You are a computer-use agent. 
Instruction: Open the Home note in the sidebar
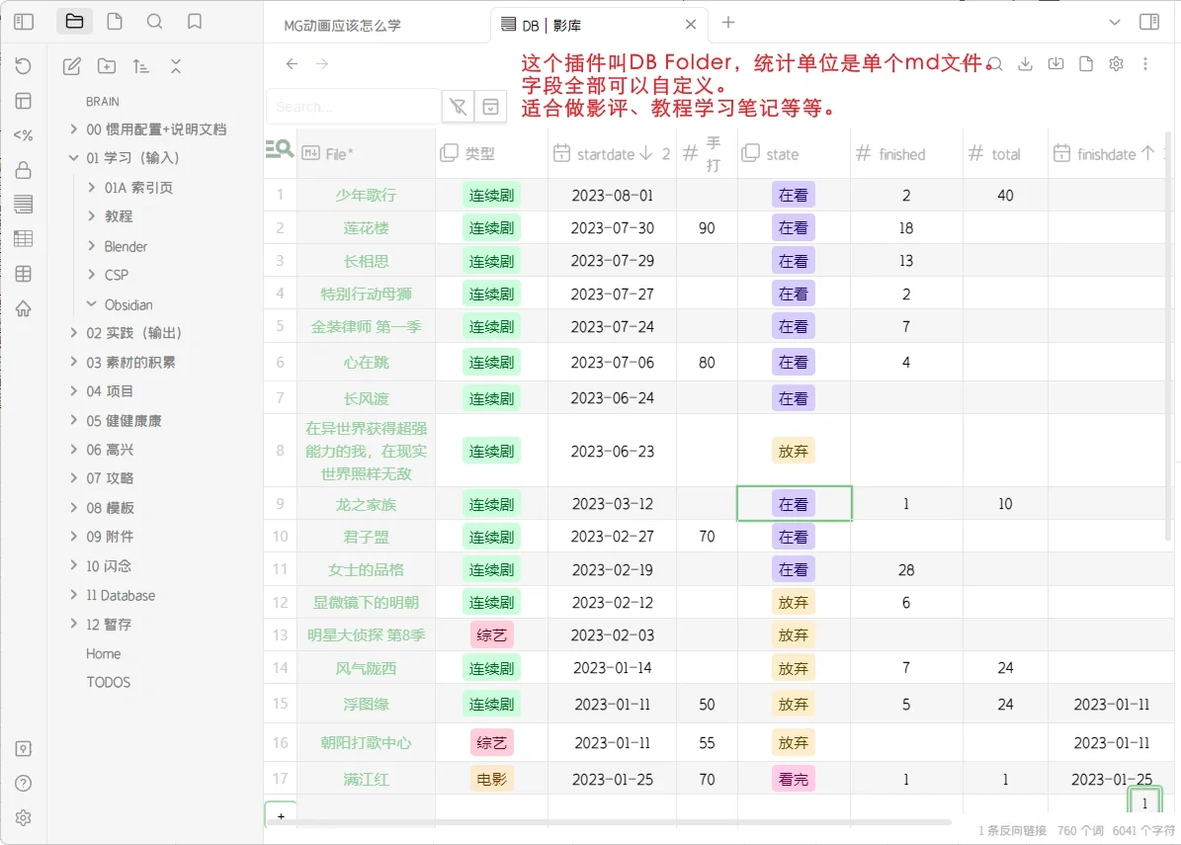pos(103,653)
